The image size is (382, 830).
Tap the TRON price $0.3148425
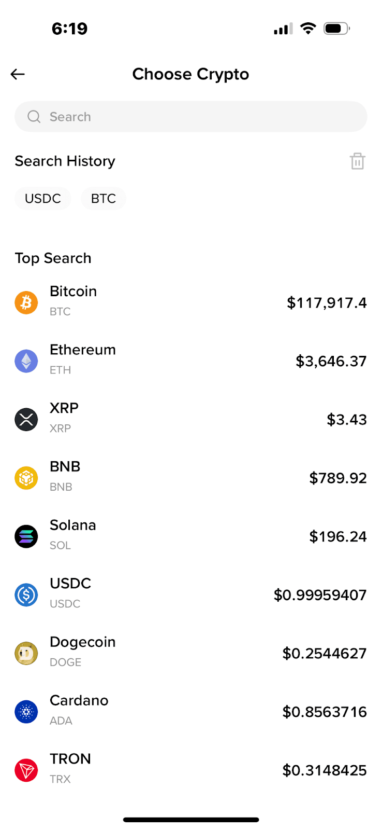pyautogui.click(x=325, y=770)
